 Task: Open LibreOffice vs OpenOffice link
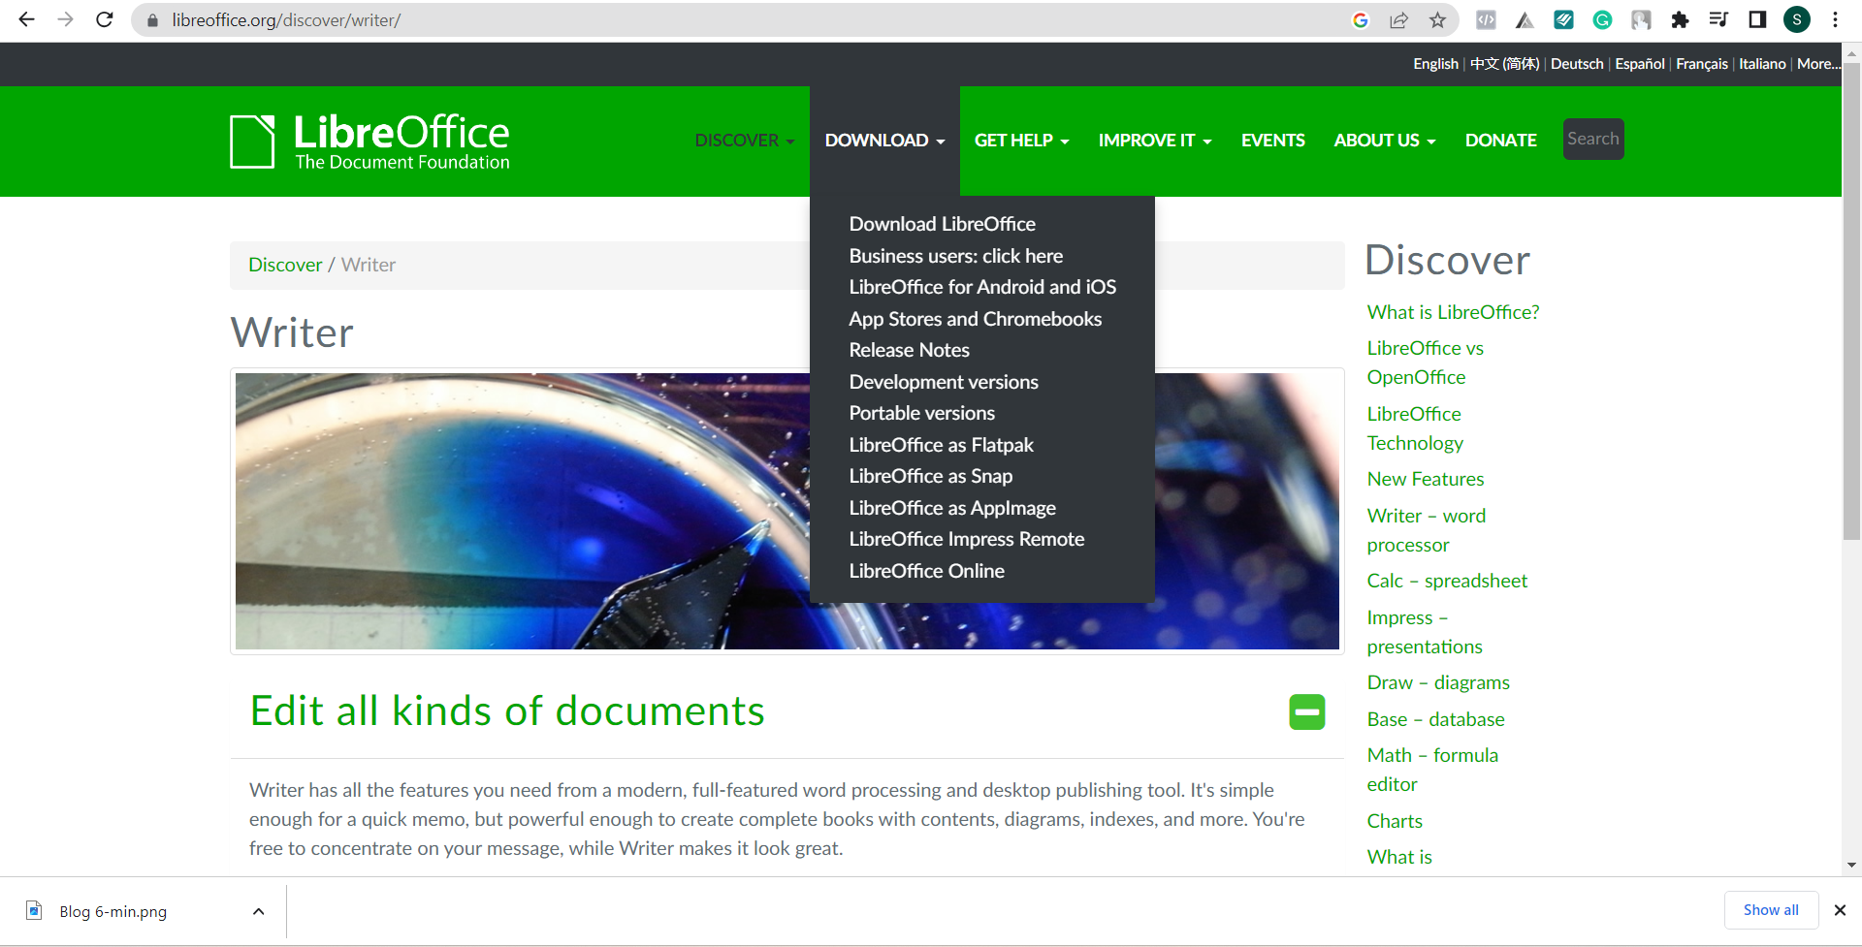[1426, 363]
